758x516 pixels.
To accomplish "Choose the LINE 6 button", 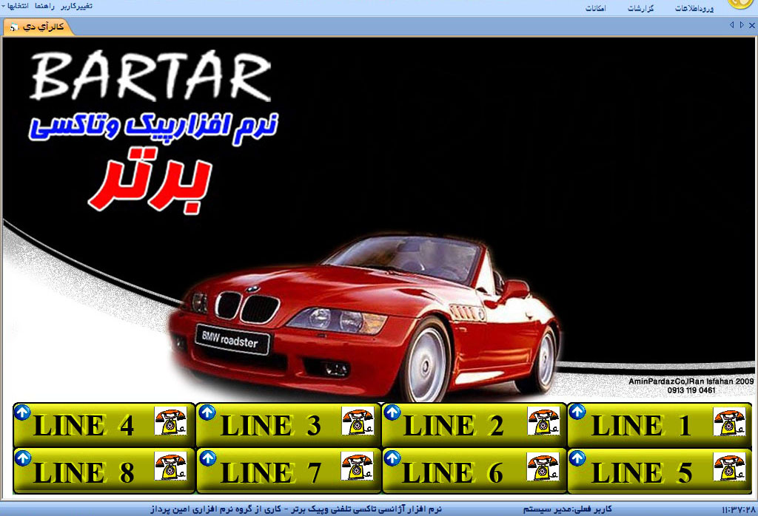I will click(474, 471).
